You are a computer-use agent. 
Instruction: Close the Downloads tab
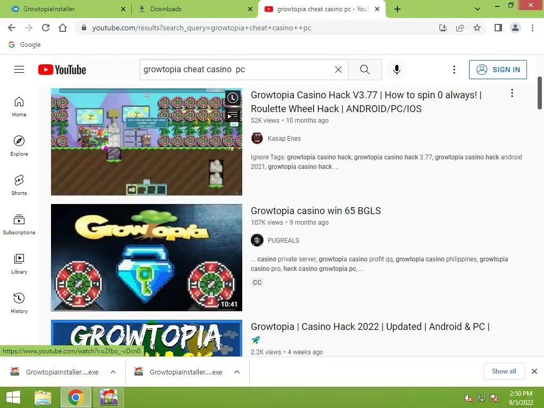[250, 9]
